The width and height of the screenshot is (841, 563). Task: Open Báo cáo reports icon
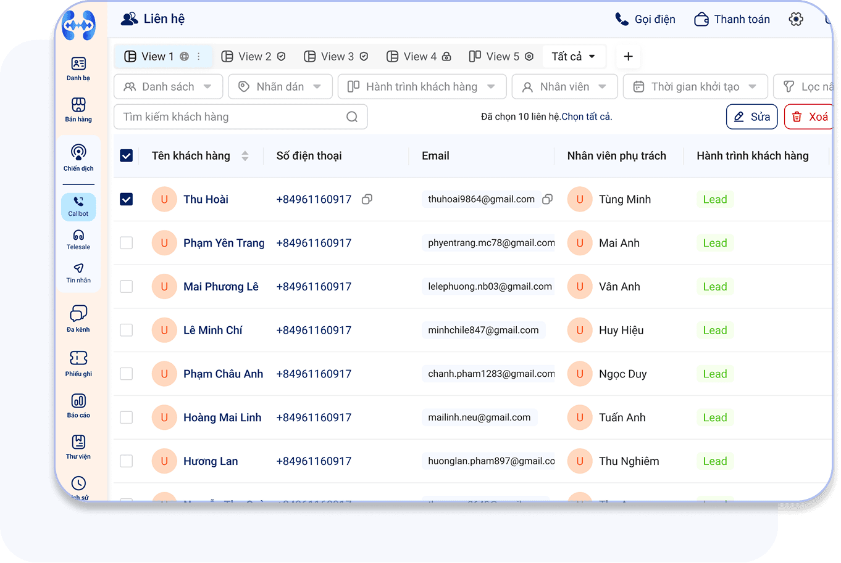click(78, 406)
